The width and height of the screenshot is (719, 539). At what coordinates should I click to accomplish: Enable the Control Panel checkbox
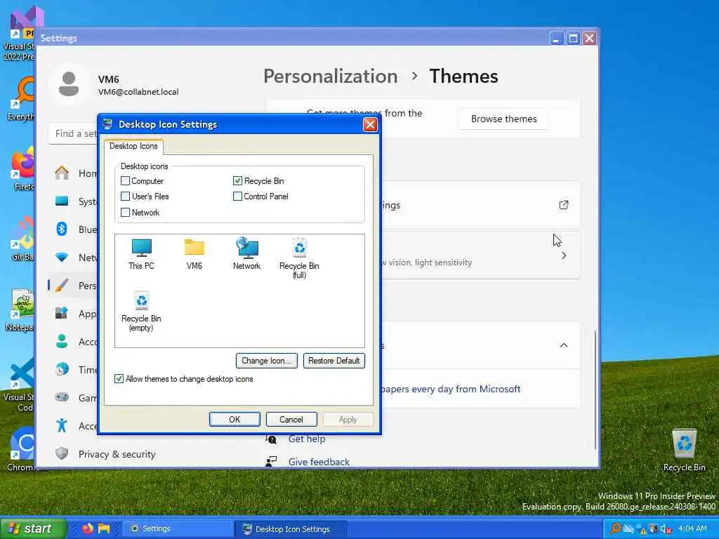[237, 197]
